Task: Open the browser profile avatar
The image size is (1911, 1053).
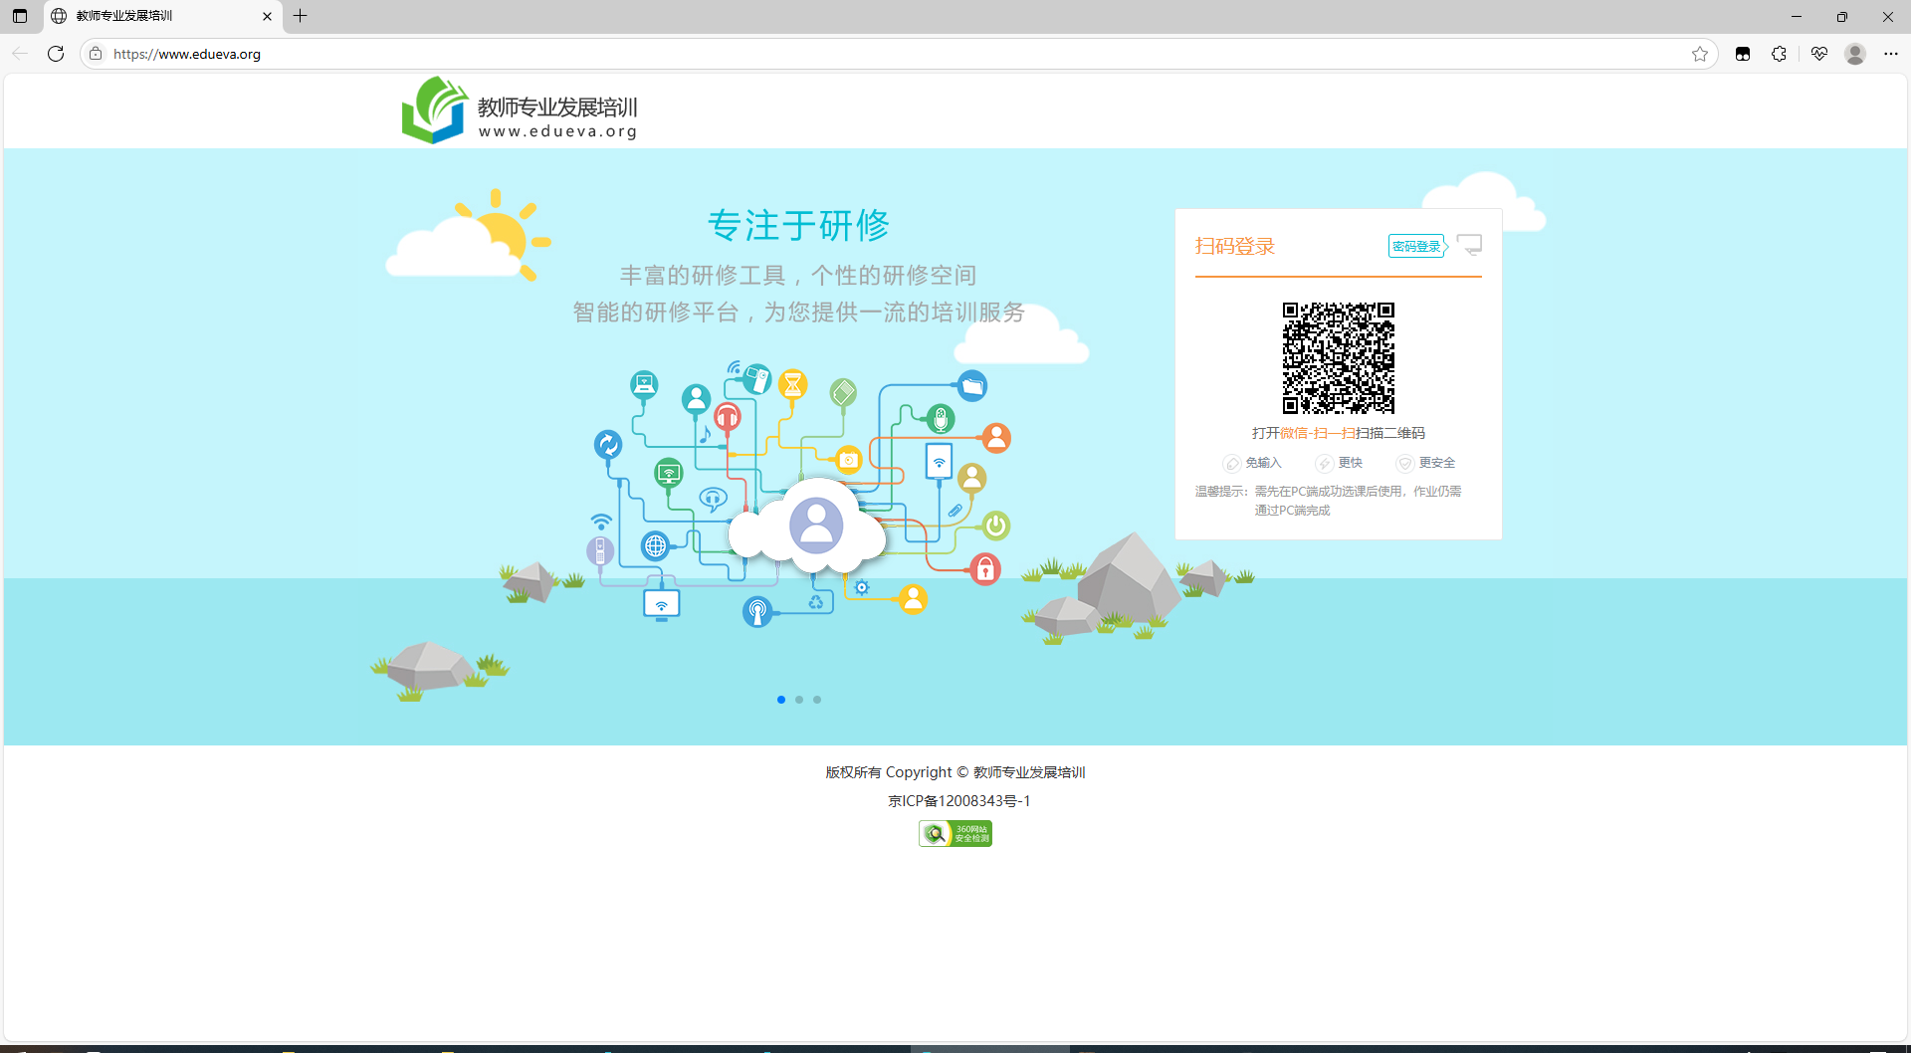Action: coord(1855,54)
